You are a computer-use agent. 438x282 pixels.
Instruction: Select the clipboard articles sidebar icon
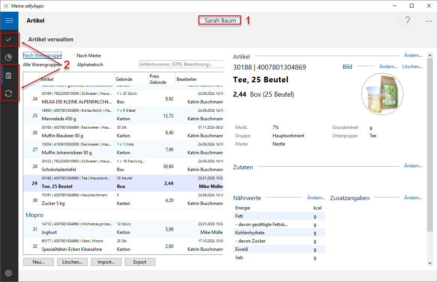pyautogui.click(x=9, y=76)
